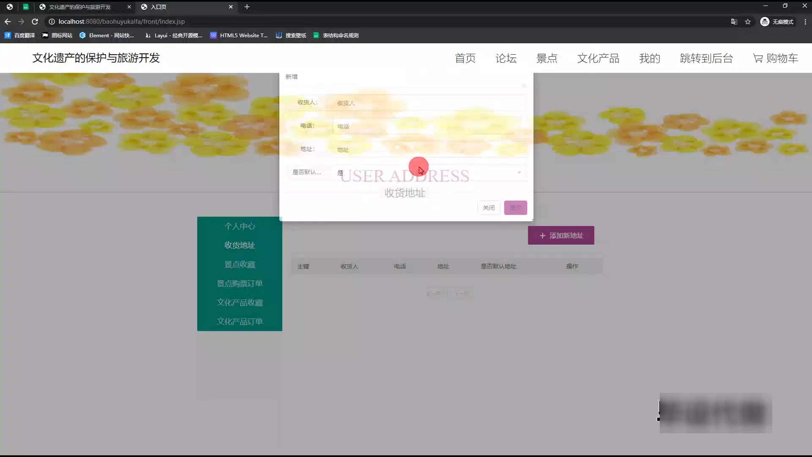Open the Chrome three-dot menu
Viewport: 812px width, 457px height.
(x=805, y=22)
